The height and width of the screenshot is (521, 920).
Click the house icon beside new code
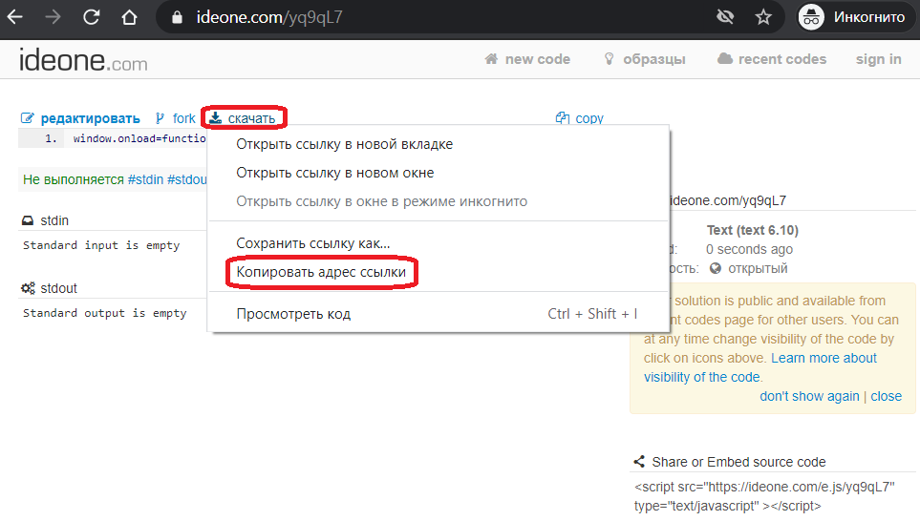coord(492,58)
